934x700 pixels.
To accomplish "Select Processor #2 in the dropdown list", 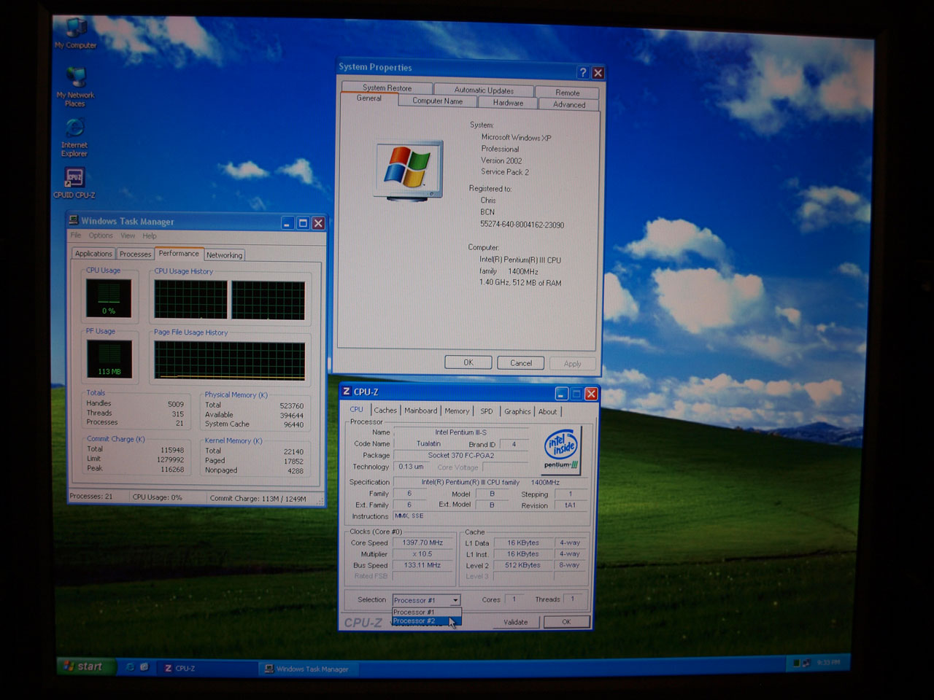I will 426,621.
